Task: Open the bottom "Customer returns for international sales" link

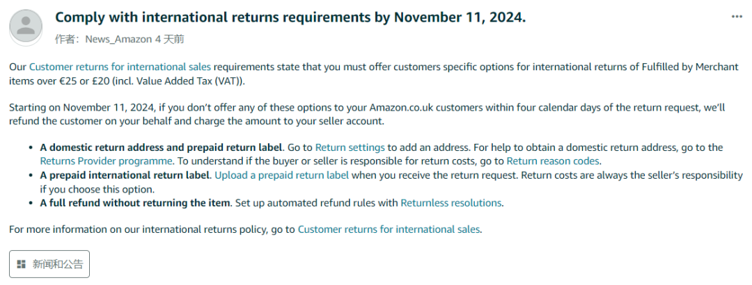Action: [389, 229]
